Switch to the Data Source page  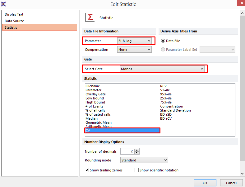14,21
